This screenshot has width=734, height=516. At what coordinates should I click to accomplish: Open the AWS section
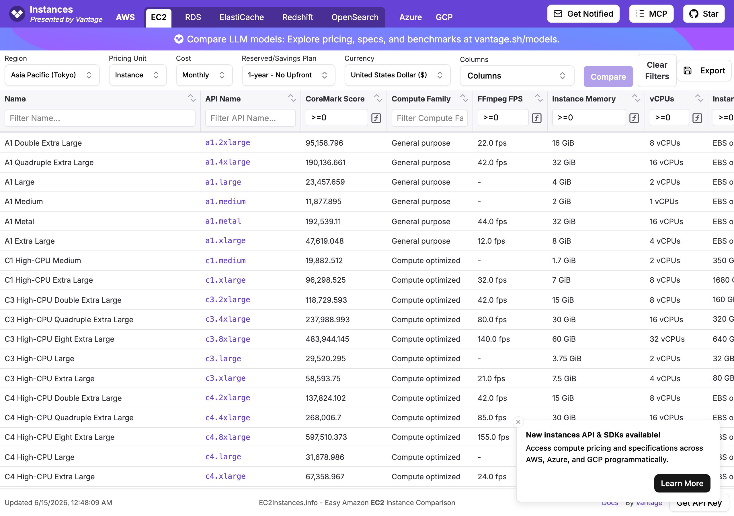coord(125,17)
